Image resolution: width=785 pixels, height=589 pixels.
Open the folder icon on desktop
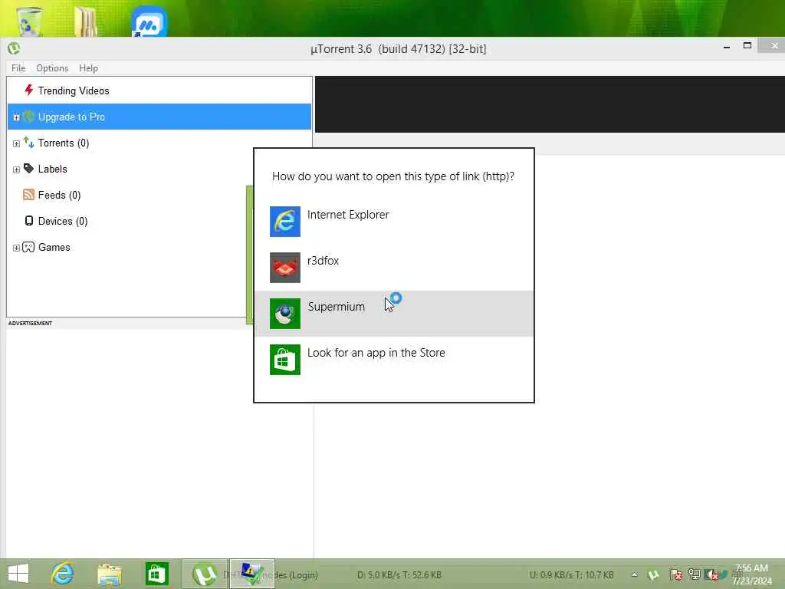[86, 21]
